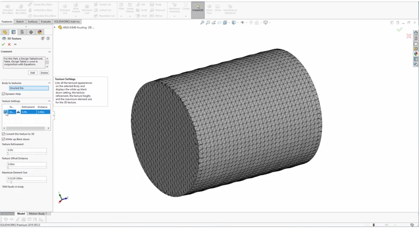
Task: Click the Texture Refinement 0.0% field
Action: coord(27,150)
